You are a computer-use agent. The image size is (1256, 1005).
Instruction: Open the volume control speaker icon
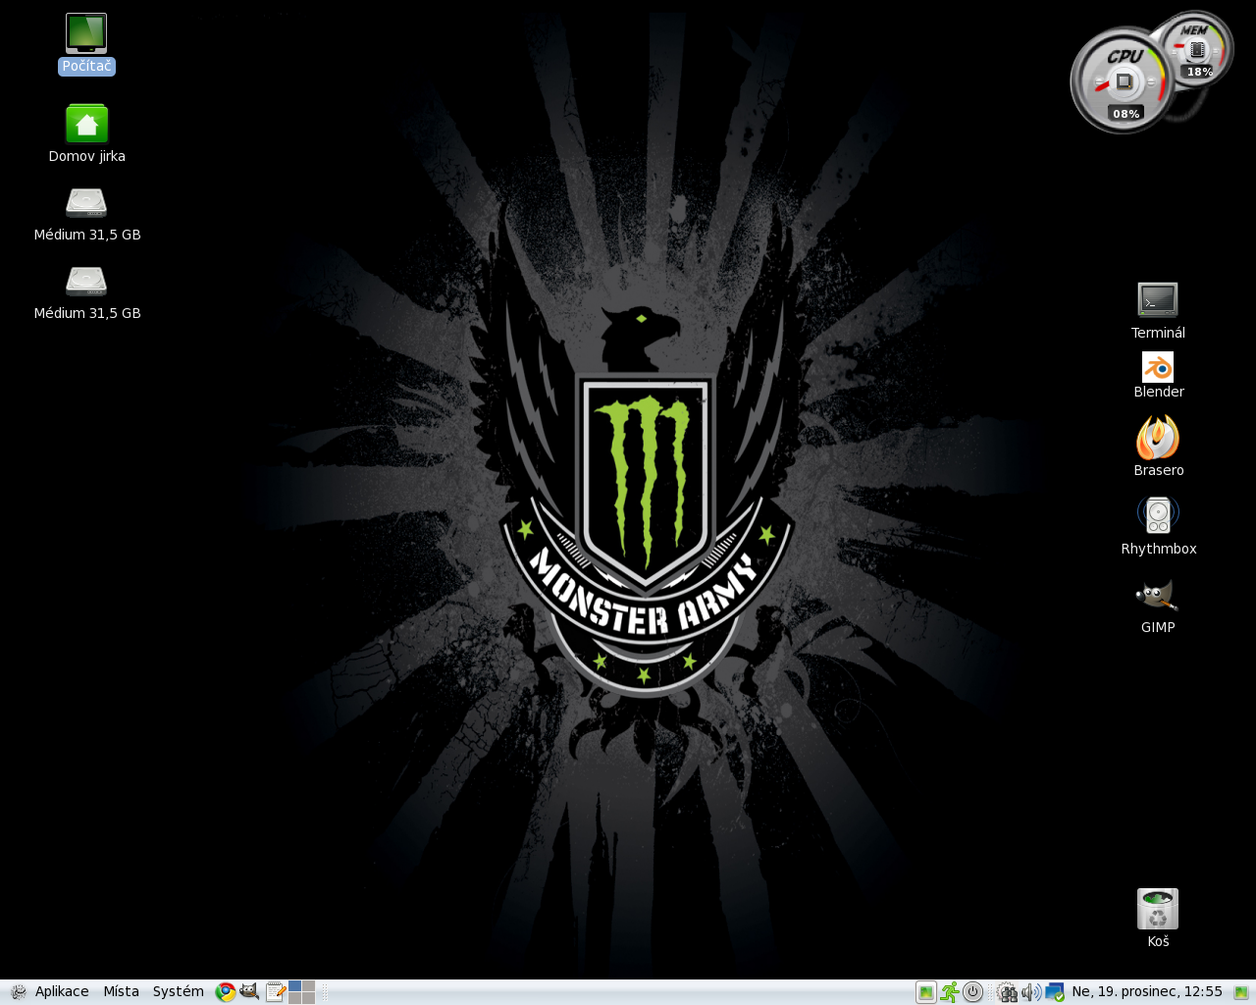[x=1030, y=992]
